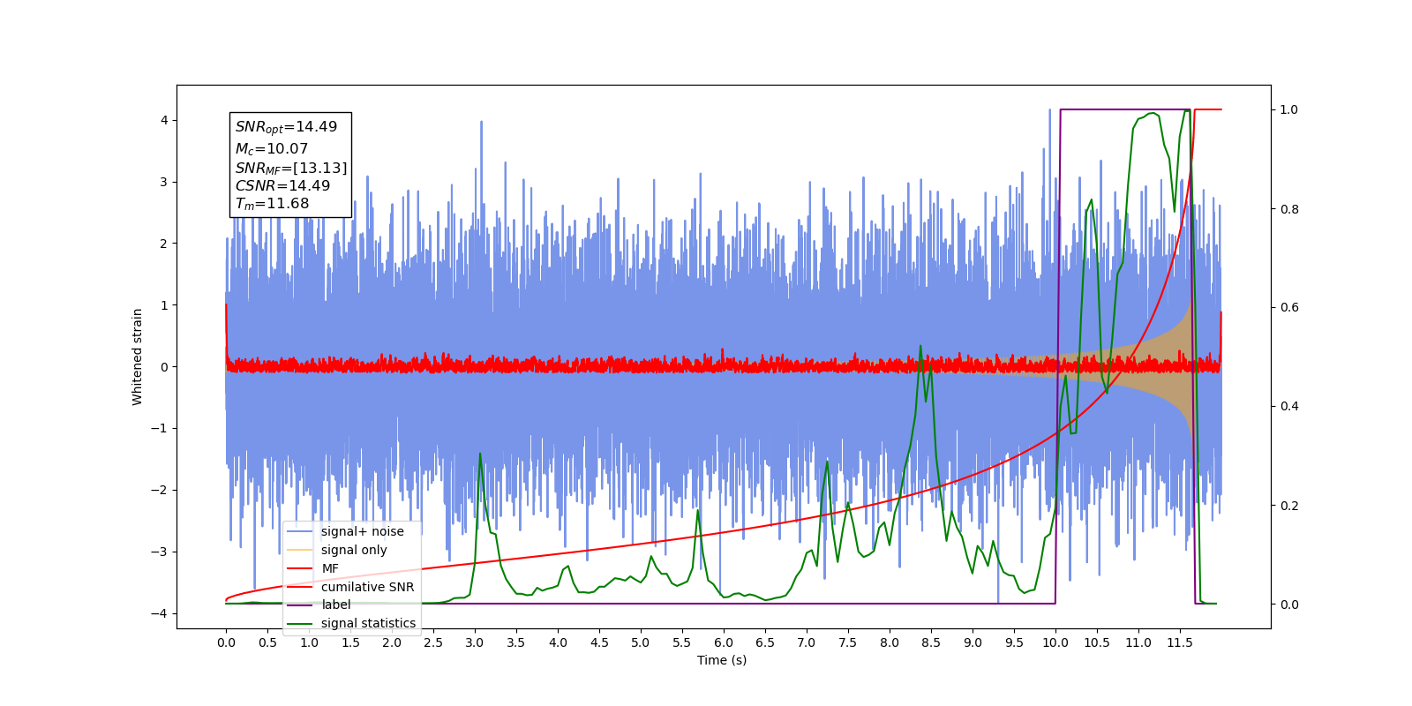Click the right y-axis tick label 1.0
The height and width of the screenshot is (706, 1412).
click(1289, 109)
